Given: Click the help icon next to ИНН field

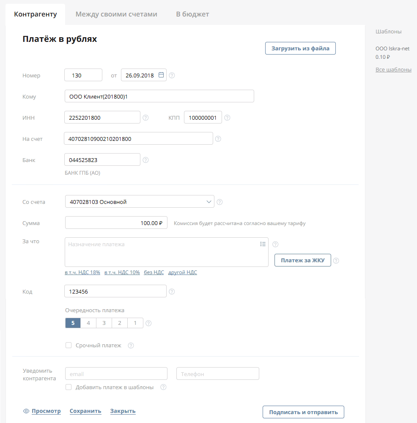Looking at the screenshot, I should (145, 118).
